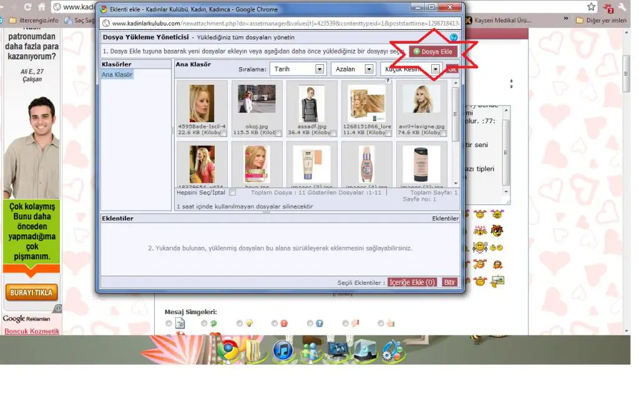Click the Bitir button

449,282
